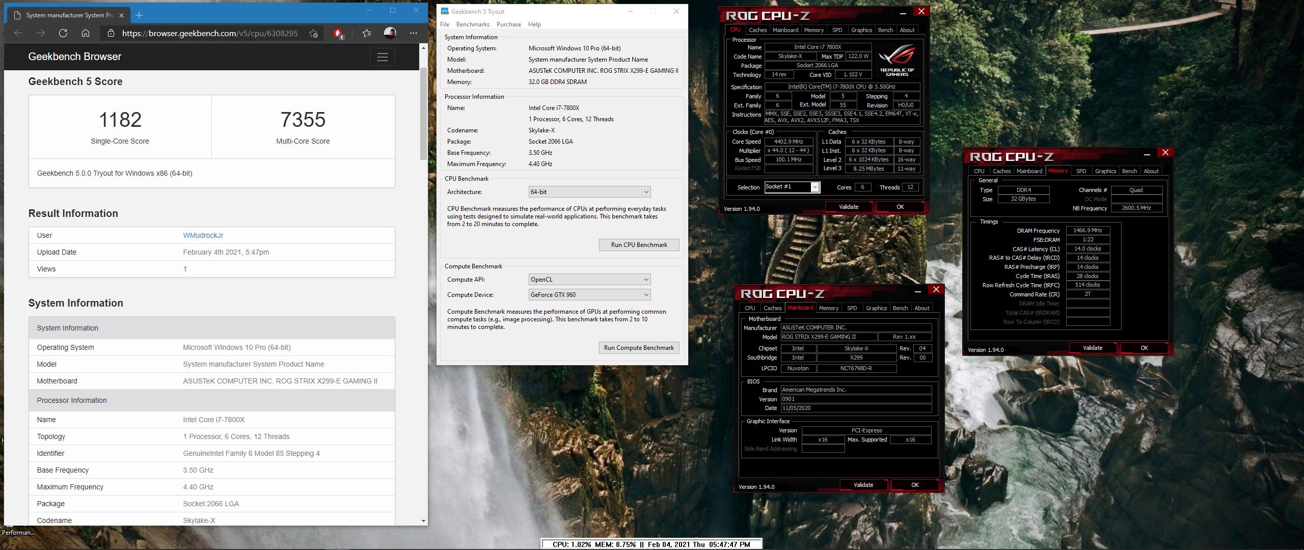
Task: Select CPU tab in Mainboard CPU-Z window
Action: click(750, 308)
